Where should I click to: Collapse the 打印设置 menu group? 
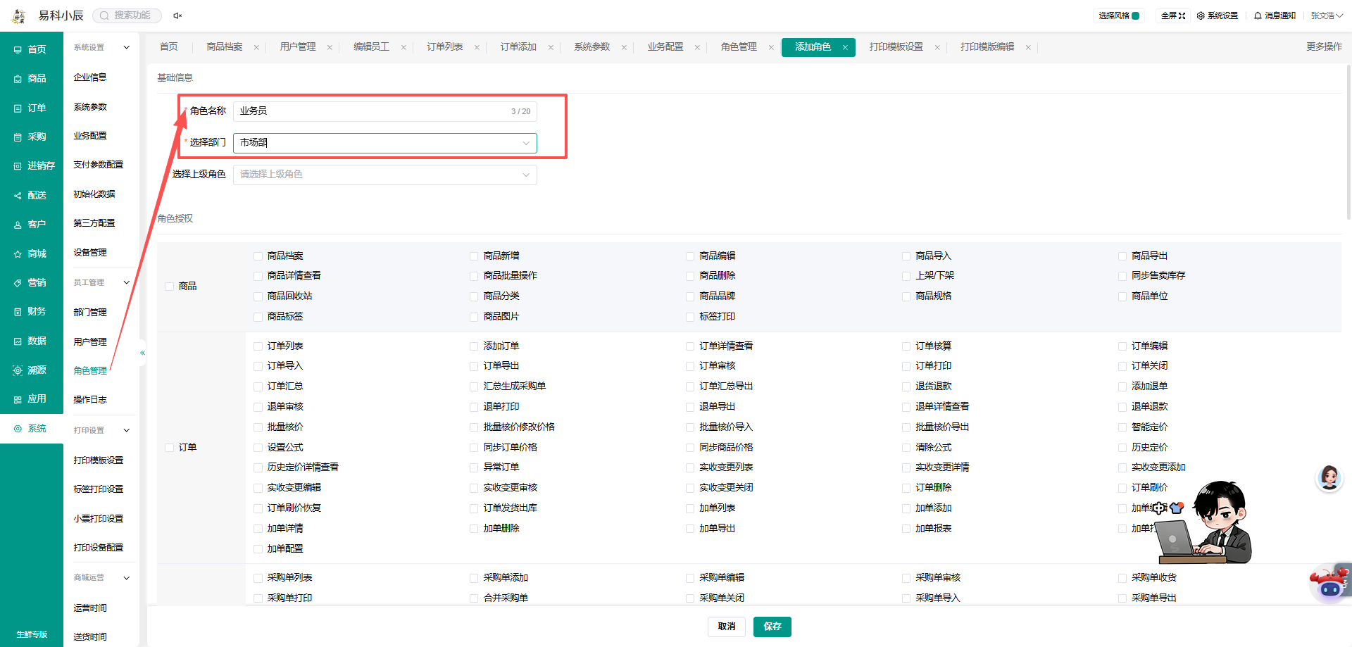coord(127,430)
